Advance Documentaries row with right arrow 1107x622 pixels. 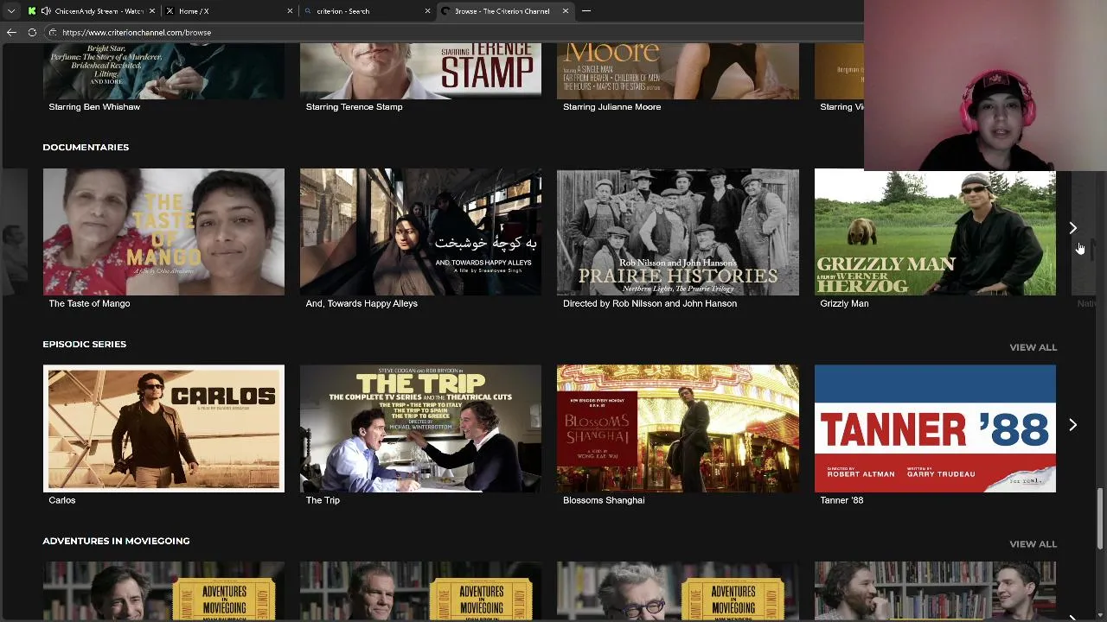pyautogui.click(x=1072, y=228)
